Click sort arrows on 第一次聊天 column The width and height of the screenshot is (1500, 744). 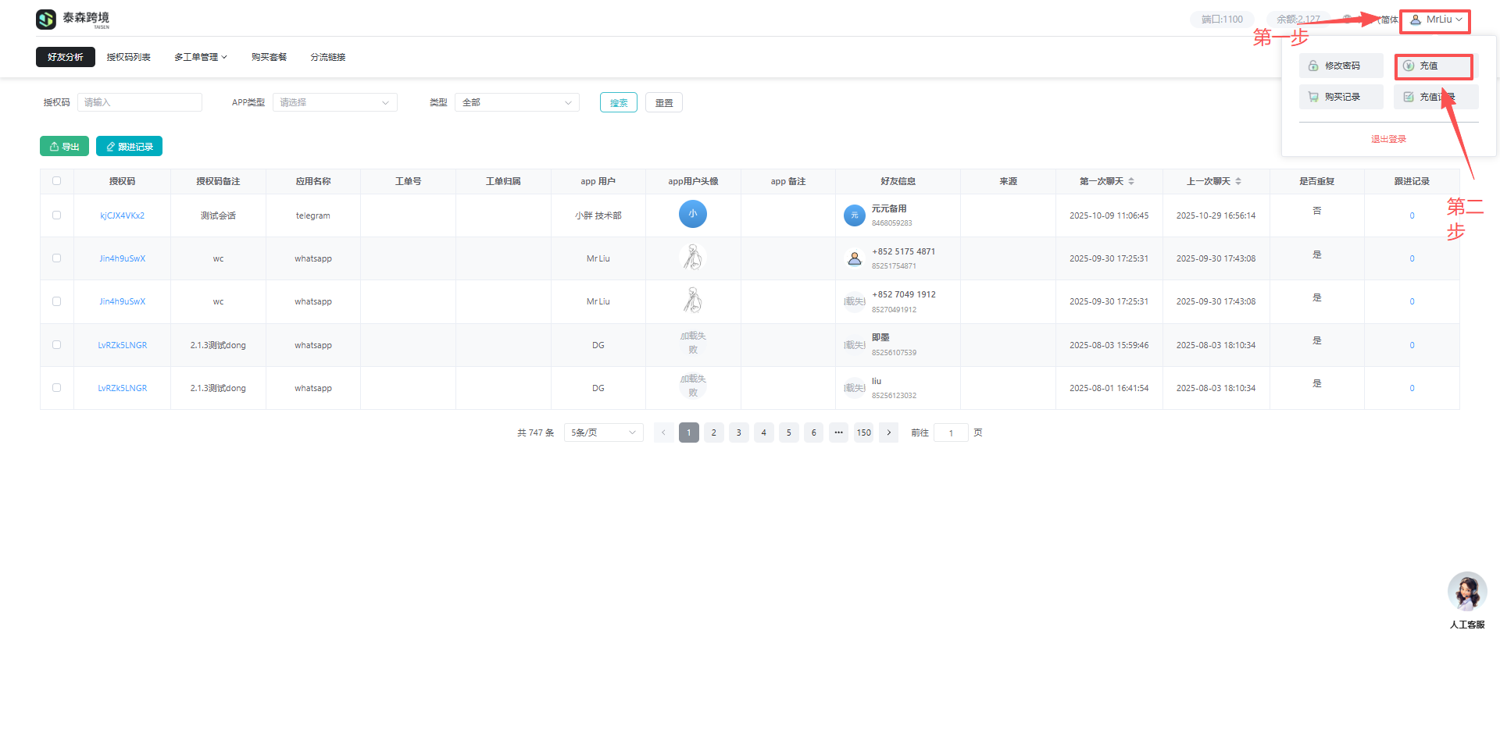click(x=1131, y=181)
